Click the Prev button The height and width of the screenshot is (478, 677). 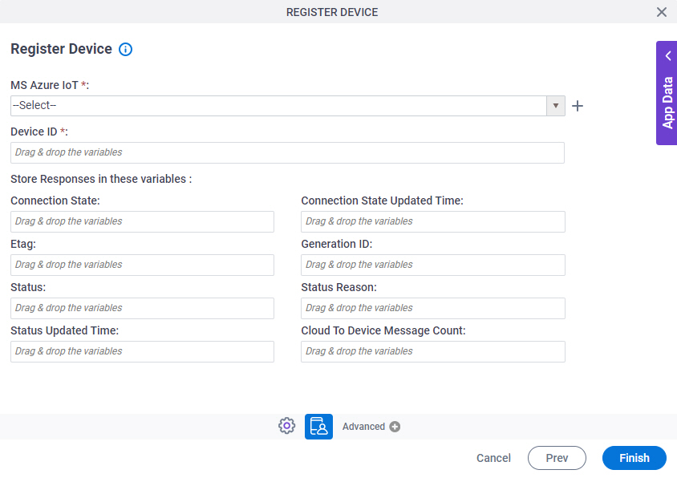557,458
